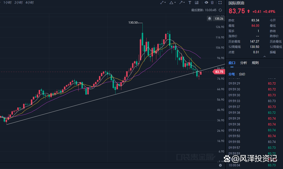Click the 国际原油 instrument title
The image size is (283, 169).
click(x=236, y=3)
